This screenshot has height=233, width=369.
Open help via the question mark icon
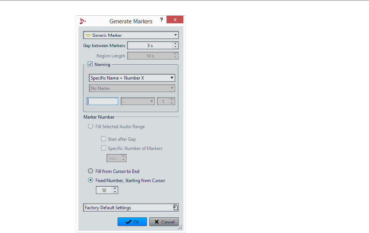point(162,20)
